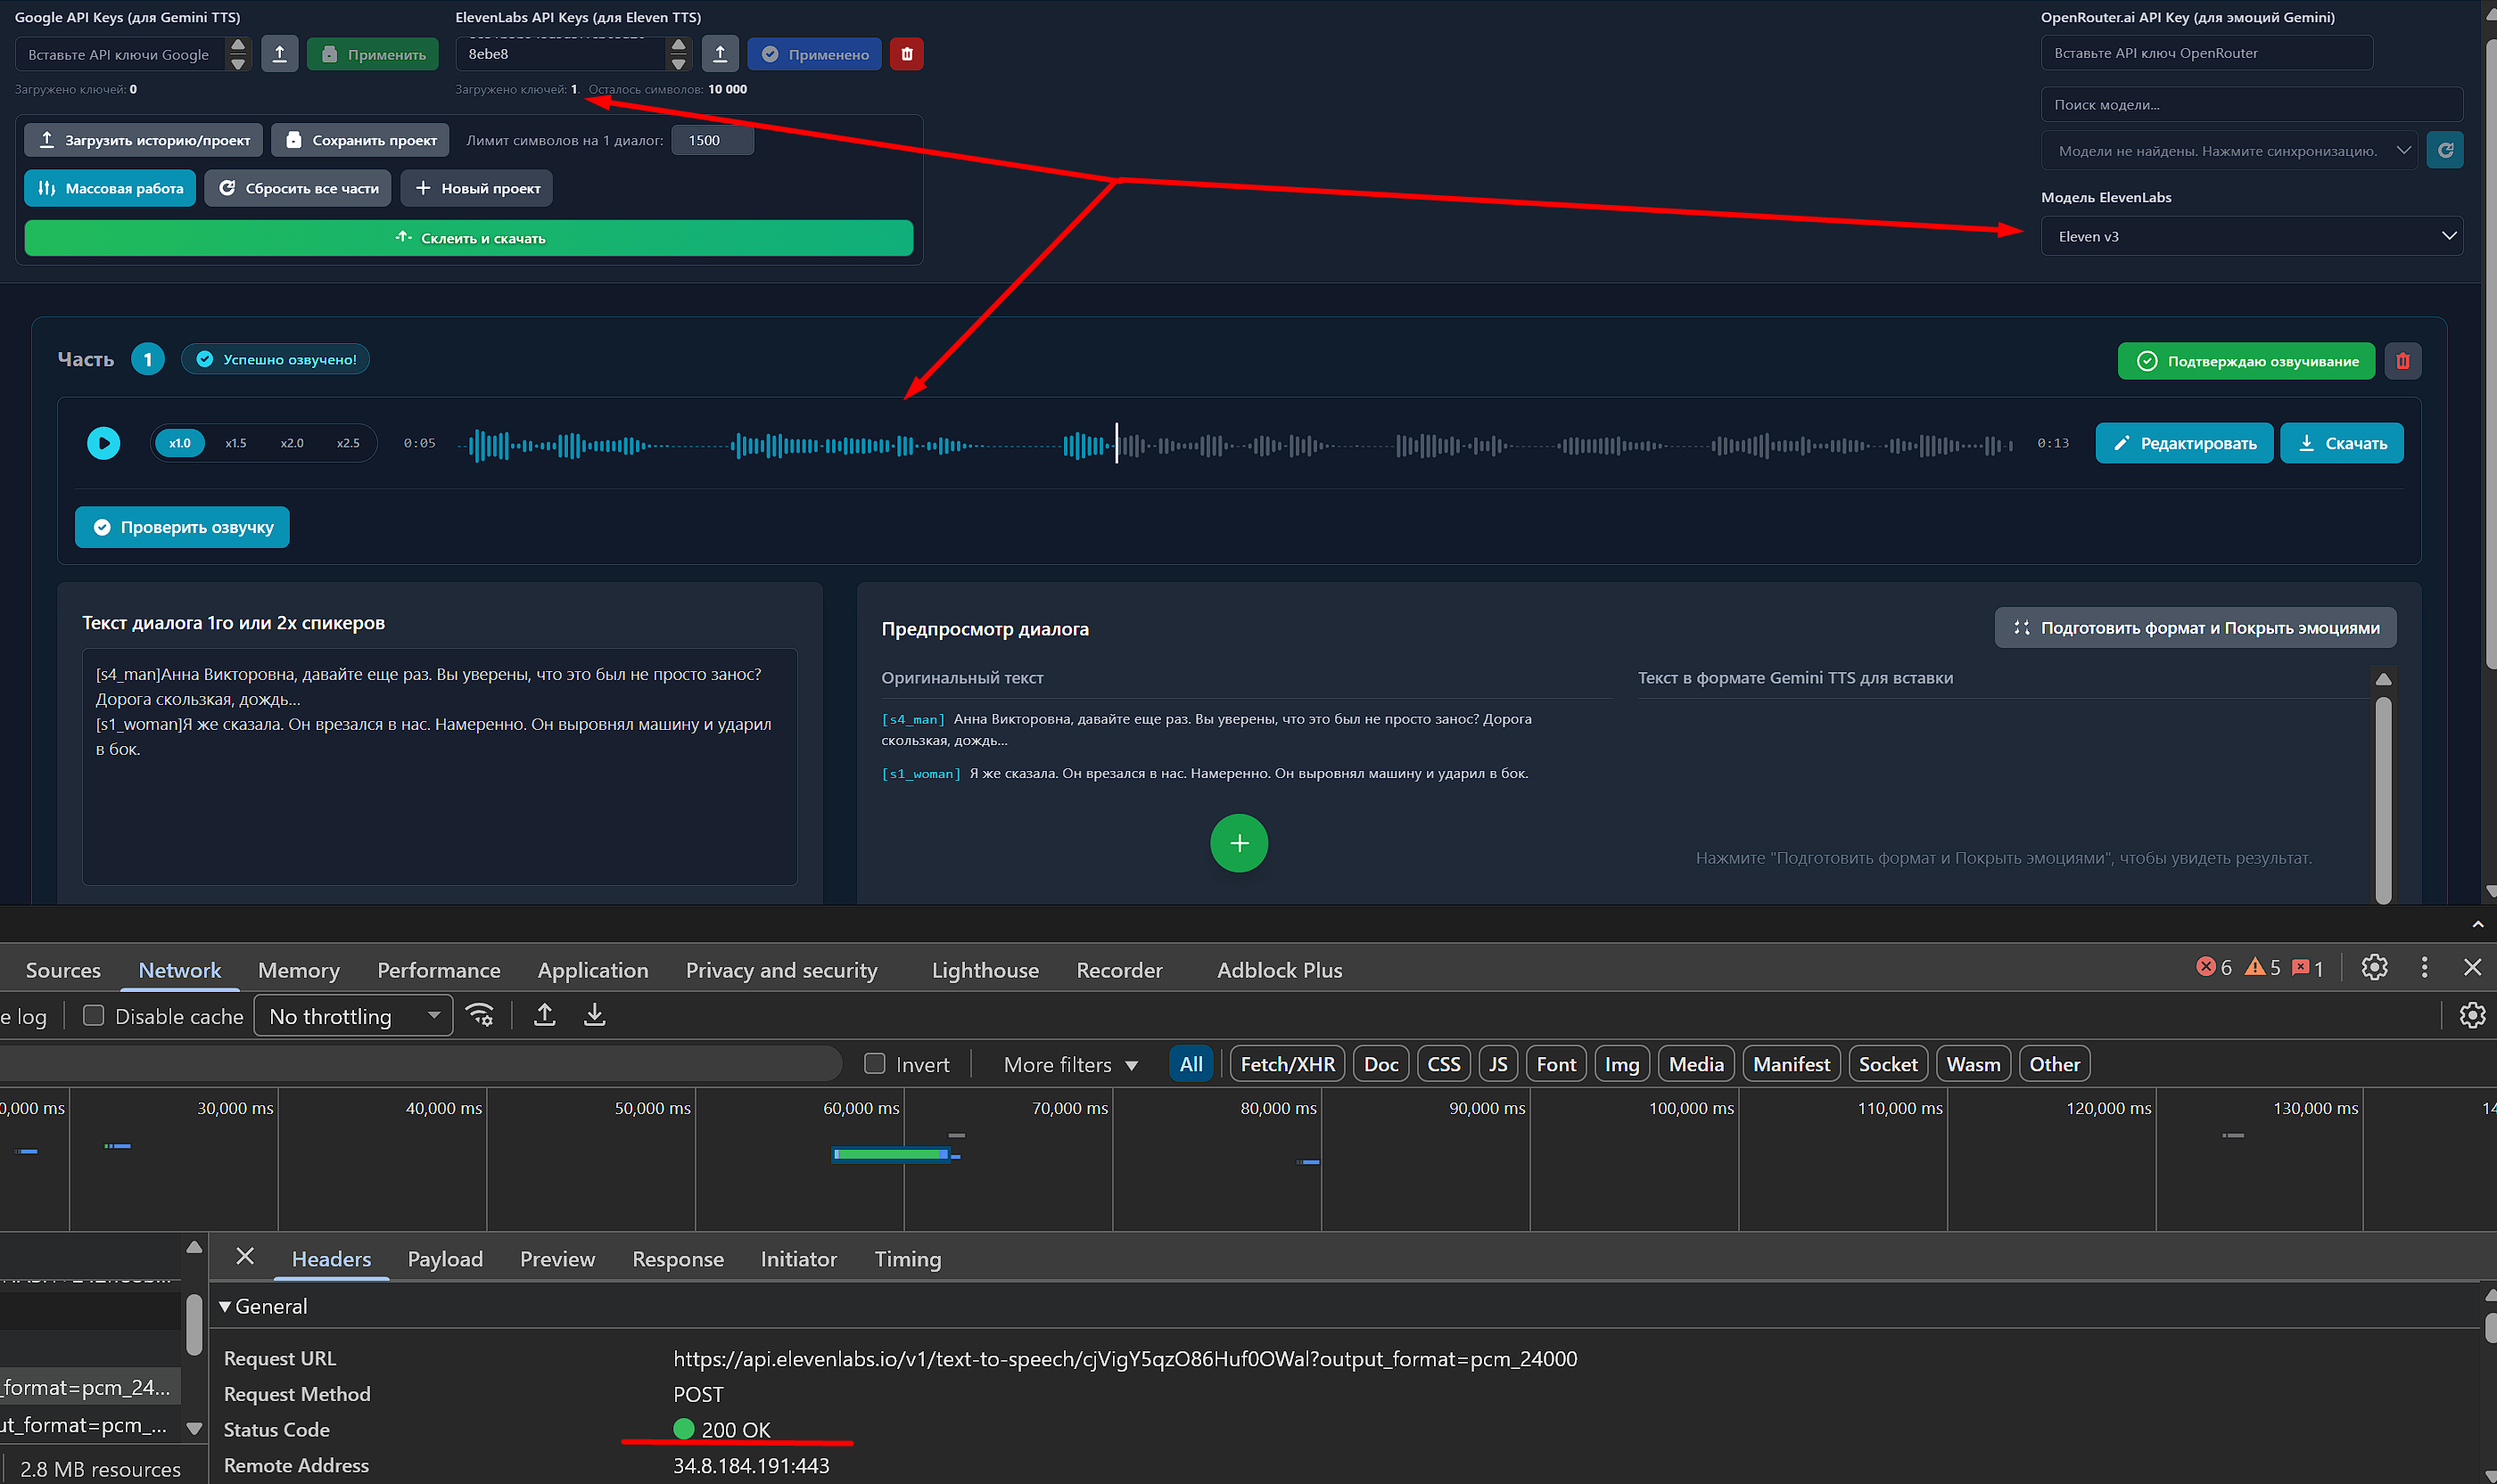This screenshot has height=1484, width=2497.
Task: Open the Eleven v3 model dropdown
Action: point(2251,236)
